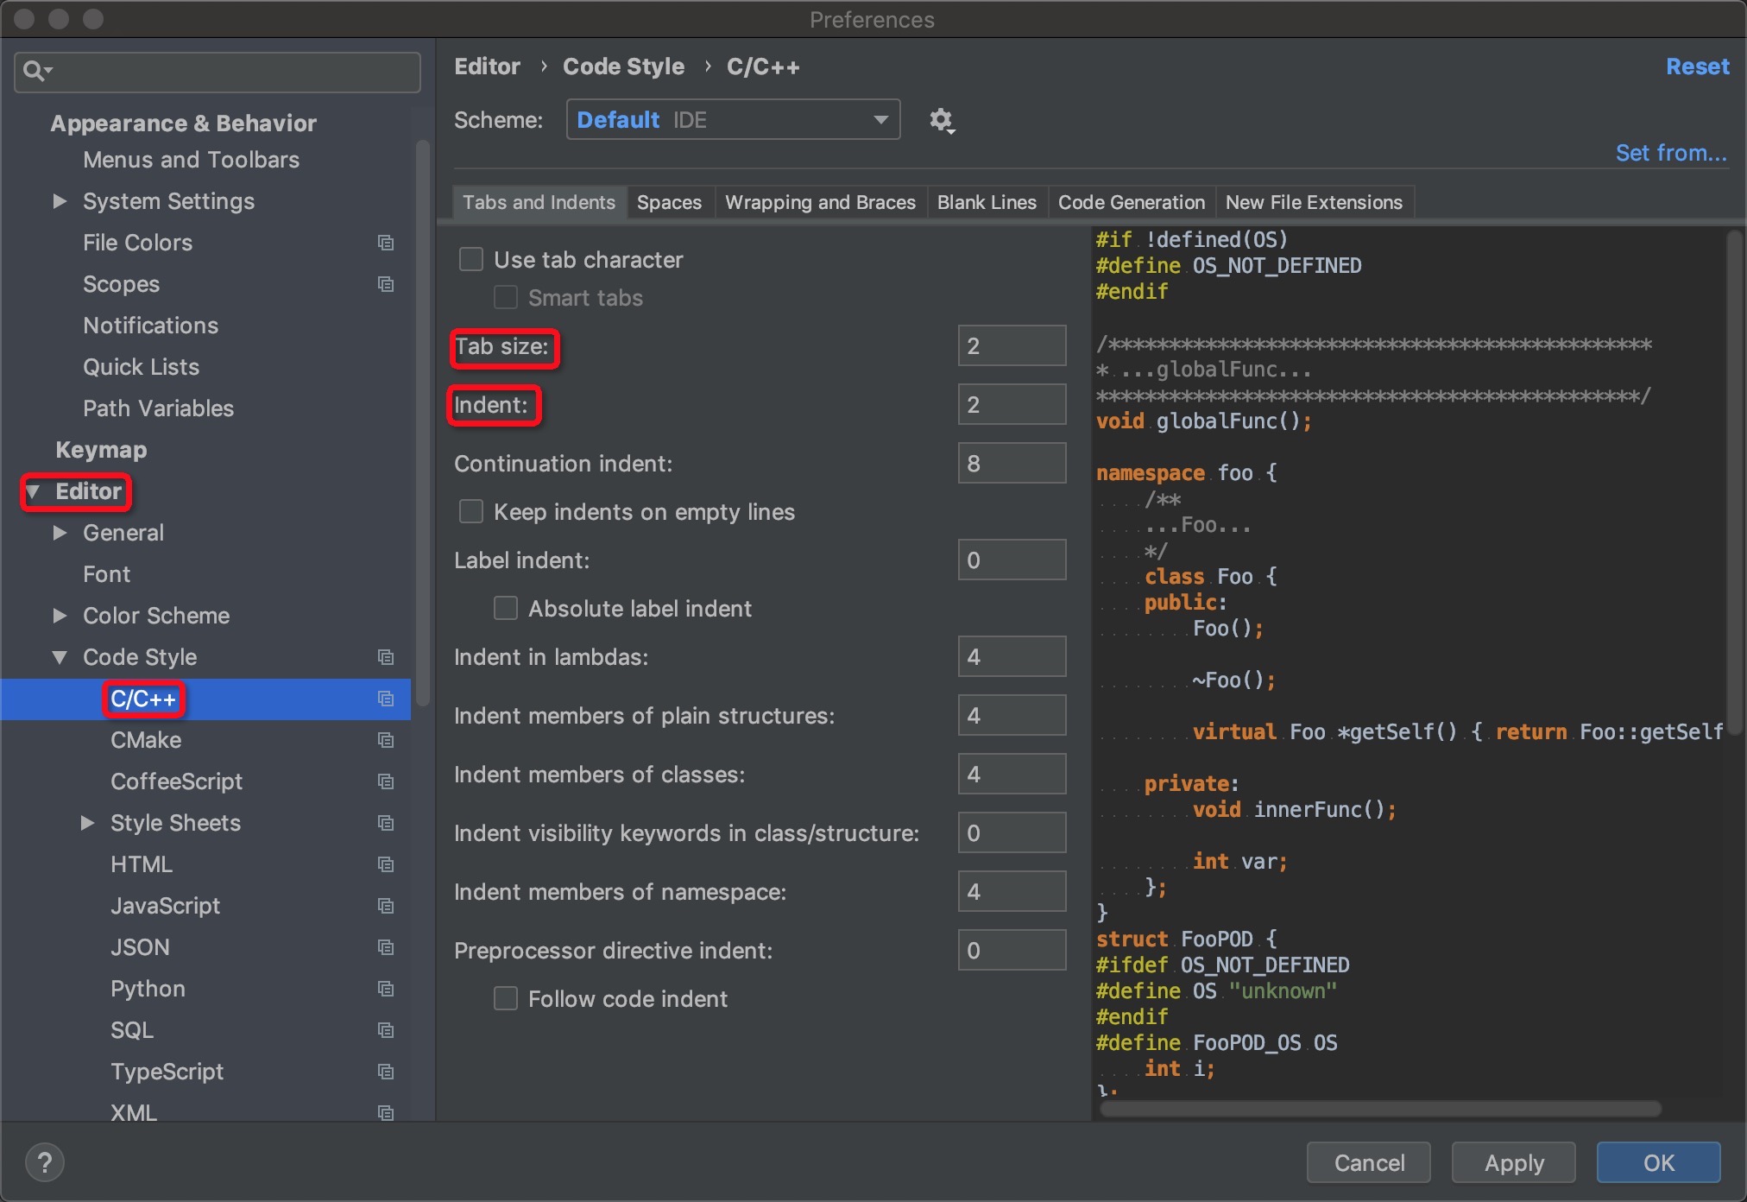Screen dimensions: 1747x1202
Task: Check the Follow code indent option
Action: tap(506, 998)
